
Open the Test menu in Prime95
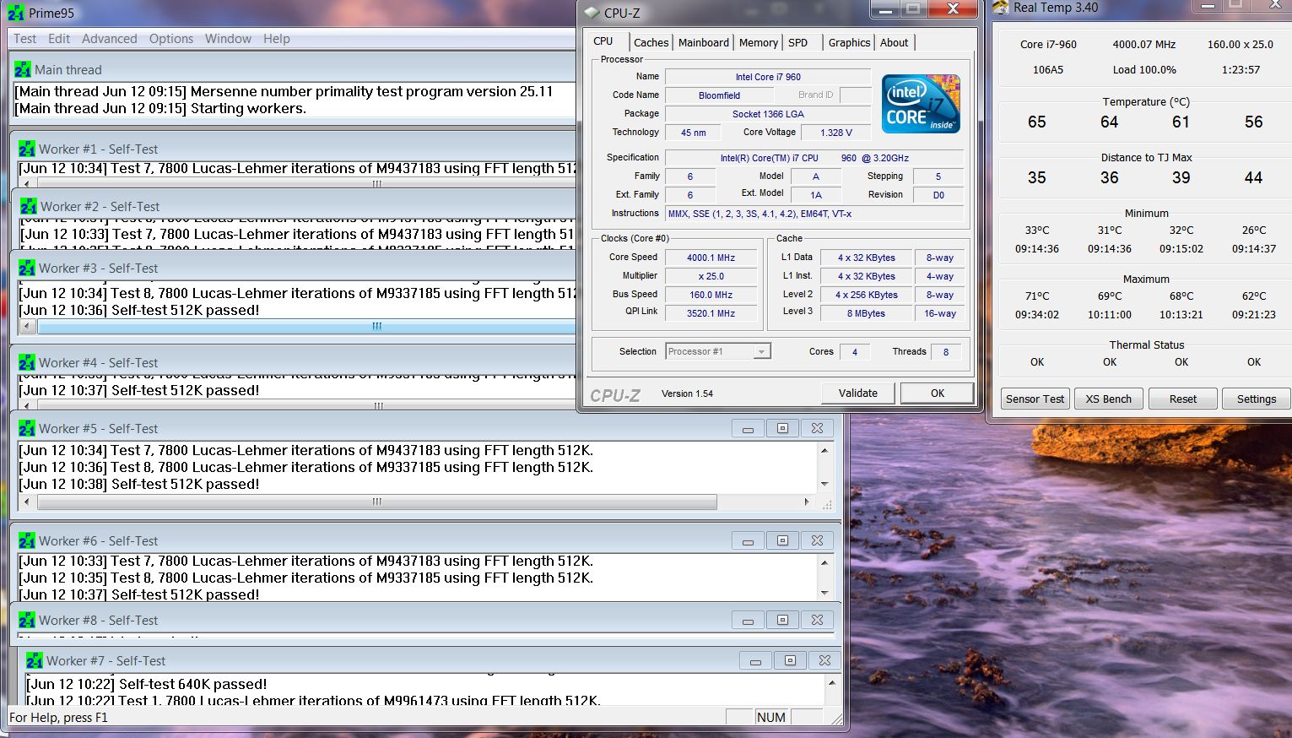coord(24,39)
